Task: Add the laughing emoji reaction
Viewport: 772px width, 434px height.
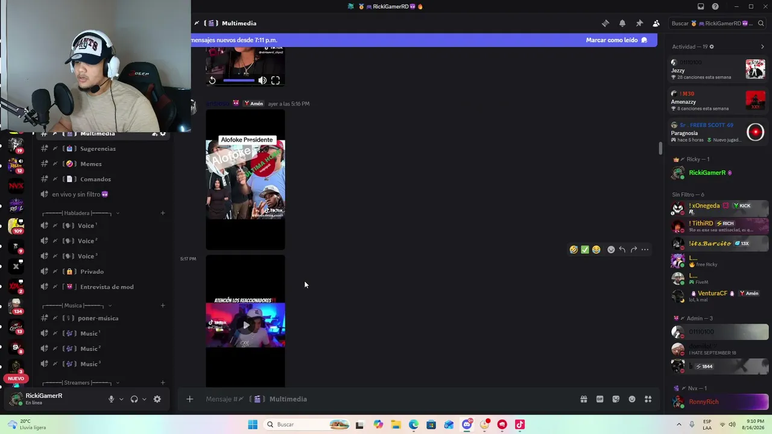Action: coord(574,250)
